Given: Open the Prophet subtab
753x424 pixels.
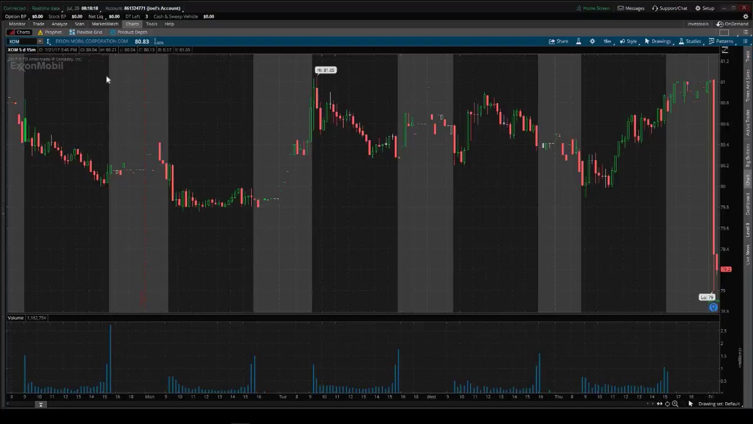Looking at the screenshot, I should pos(49,32).
